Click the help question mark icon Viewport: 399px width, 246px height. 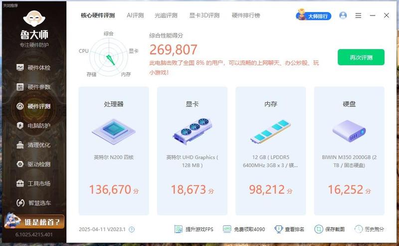pyautogui.click(x=132, y=230)
